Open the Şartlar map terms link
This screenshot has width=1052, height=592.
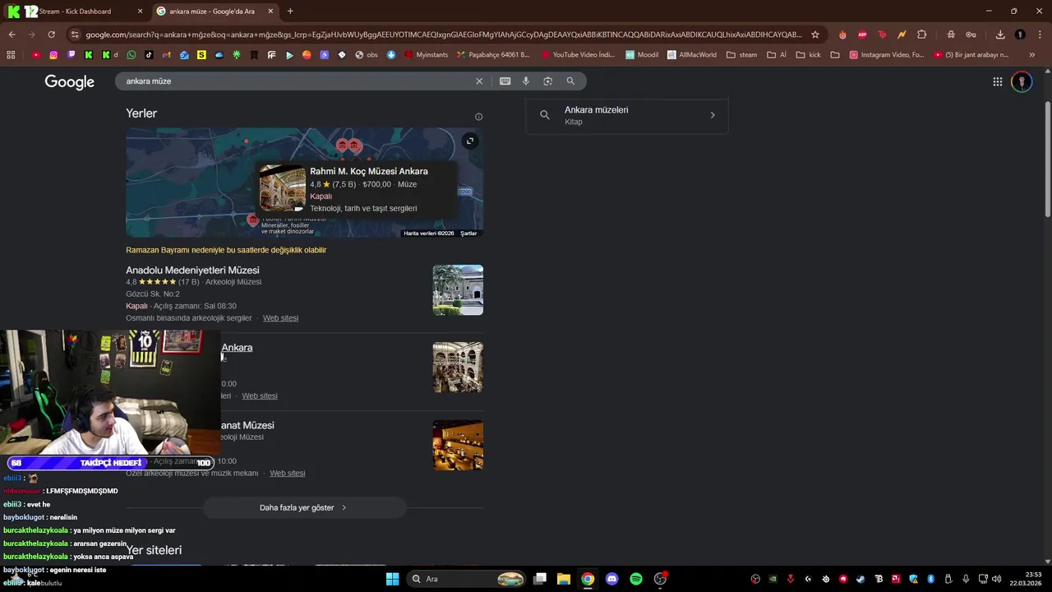(x=468, y=234)
